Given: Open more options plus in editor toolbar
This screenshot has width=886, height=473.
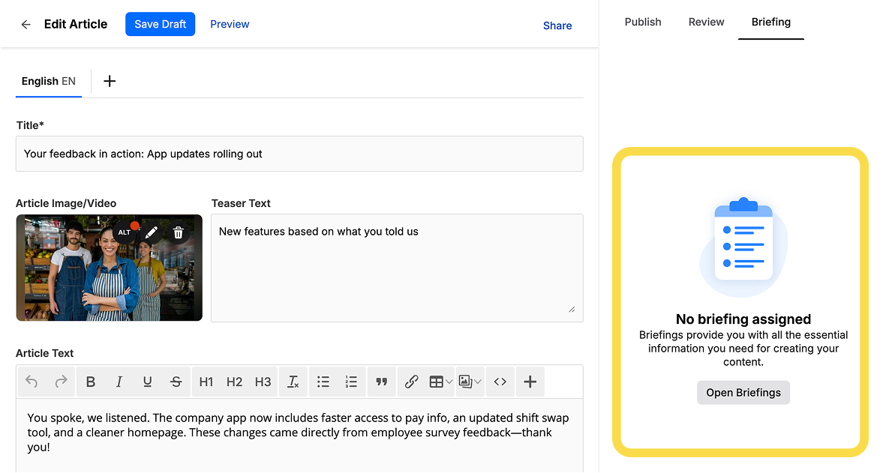Looking at the screenshot, I should [x=530, y=382].
